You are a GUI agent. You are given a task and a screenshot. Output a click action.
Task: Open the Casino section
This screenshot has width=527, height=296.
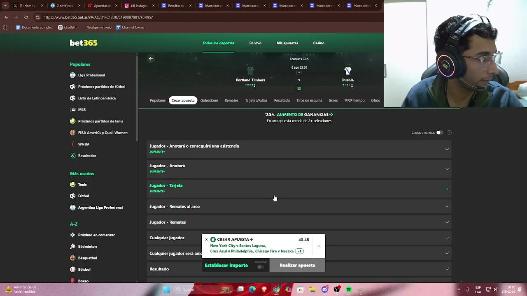coord(319,43)
